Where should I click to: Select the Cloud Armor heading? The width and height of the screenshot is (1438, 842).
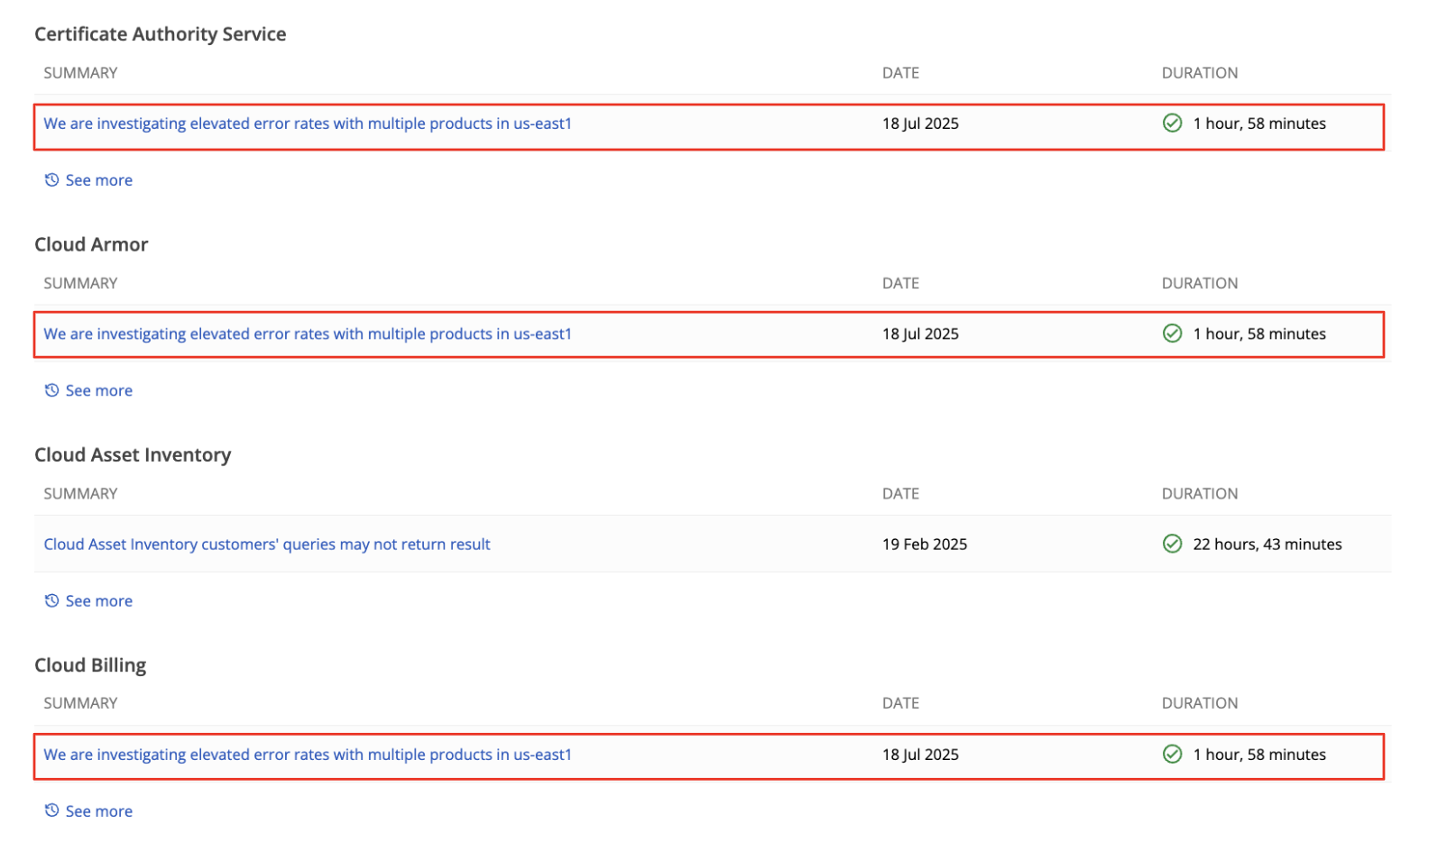pos(91,244)
